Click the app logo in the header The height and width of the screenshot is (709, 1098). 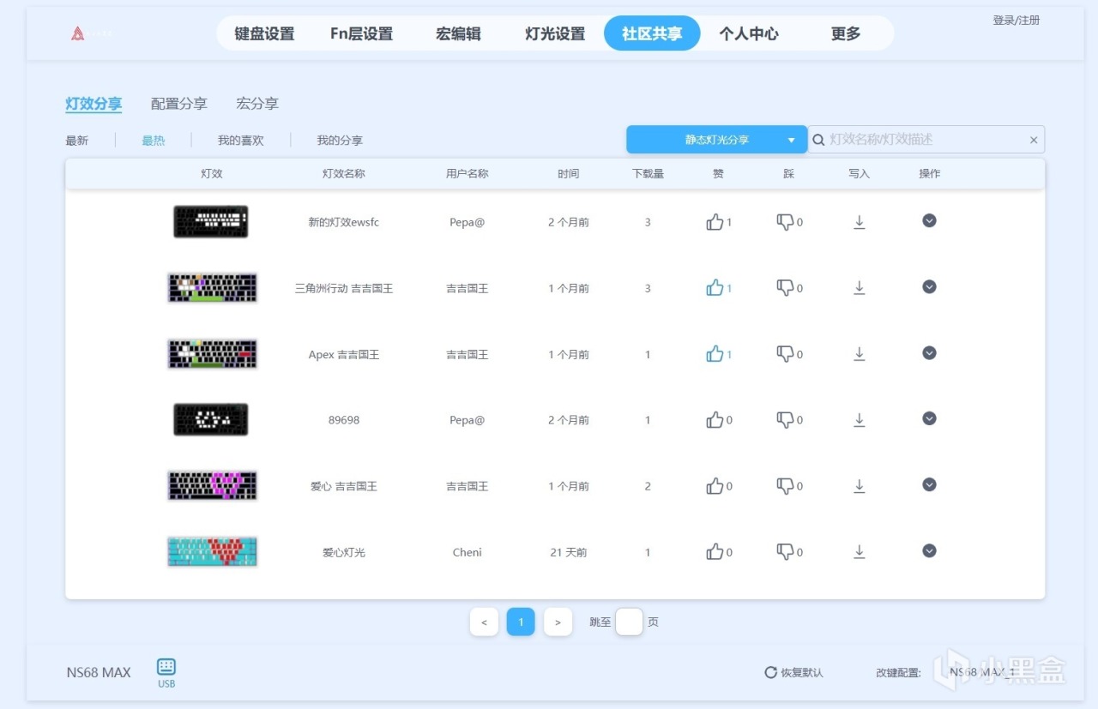coord(78,33)
